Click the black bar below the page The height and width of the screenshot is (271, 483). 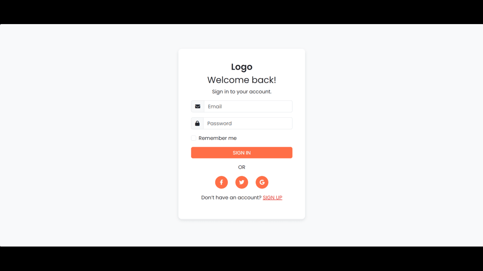click(241, 259)
